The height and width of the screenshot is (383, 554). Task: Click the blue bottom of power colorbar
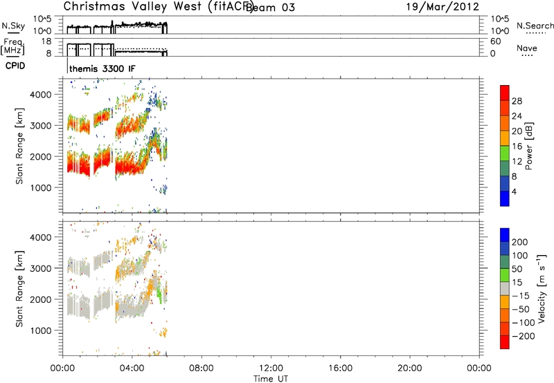tap(505, 198)
